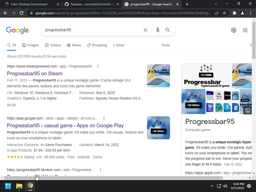Open volume control tray icon

tap(225, 186)
